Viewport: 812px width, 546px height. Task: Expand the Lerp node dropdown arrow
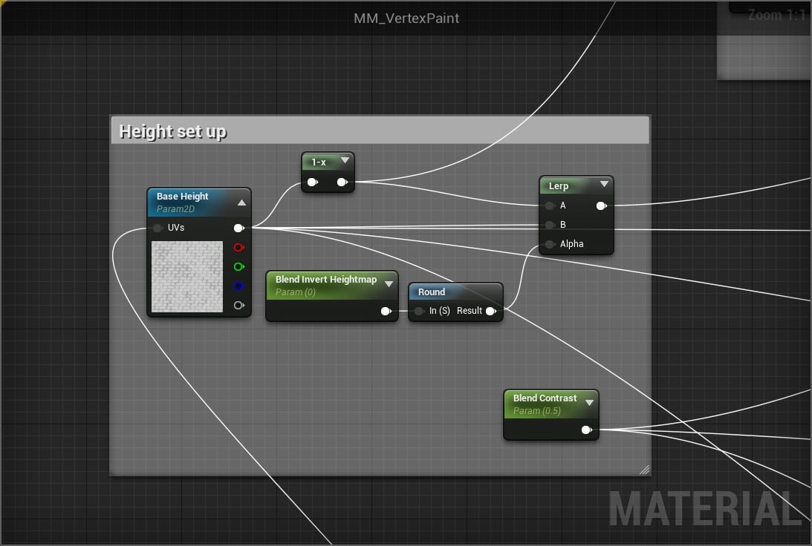point(604,184)
